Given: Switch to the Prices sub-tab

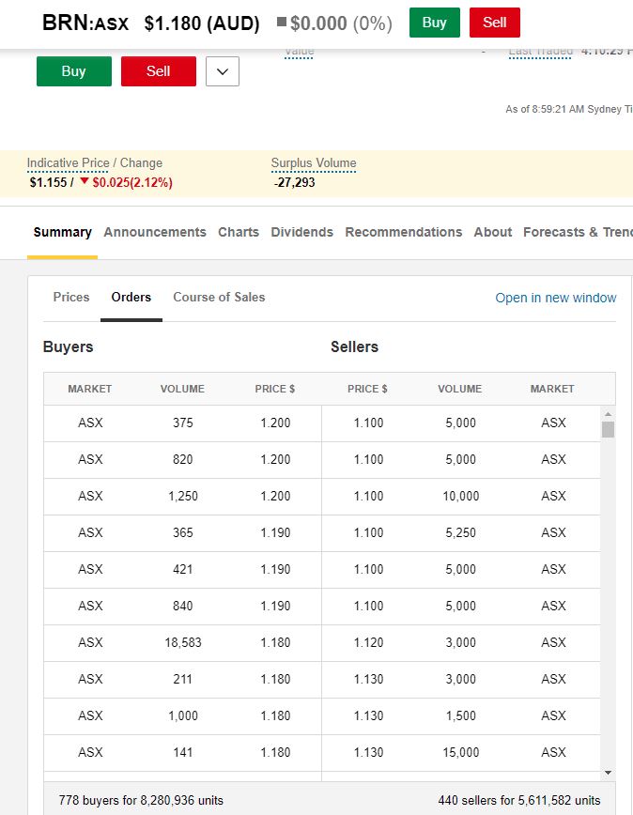Looking at the screenshot, I should (x=71, y=297).
